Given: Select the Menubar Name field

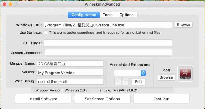Looking at the screenshot, I should (70, 63).
